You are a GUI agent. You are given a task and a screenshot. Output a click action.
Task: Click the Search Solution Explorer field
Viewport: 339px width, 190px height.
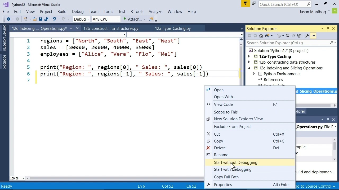click(288, 43)
